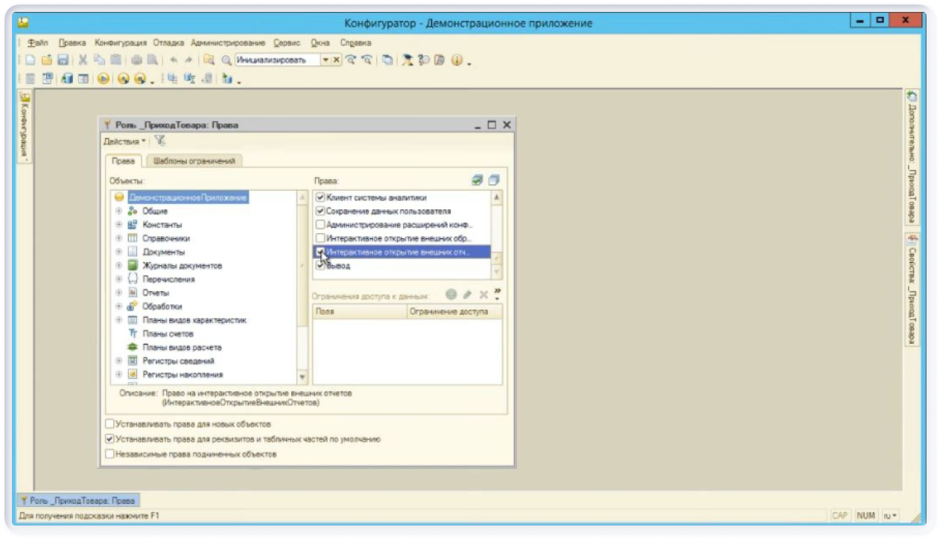Click the Open folder toolbar icon
Viewport: 940px width, 539px height.
(46, 60)
